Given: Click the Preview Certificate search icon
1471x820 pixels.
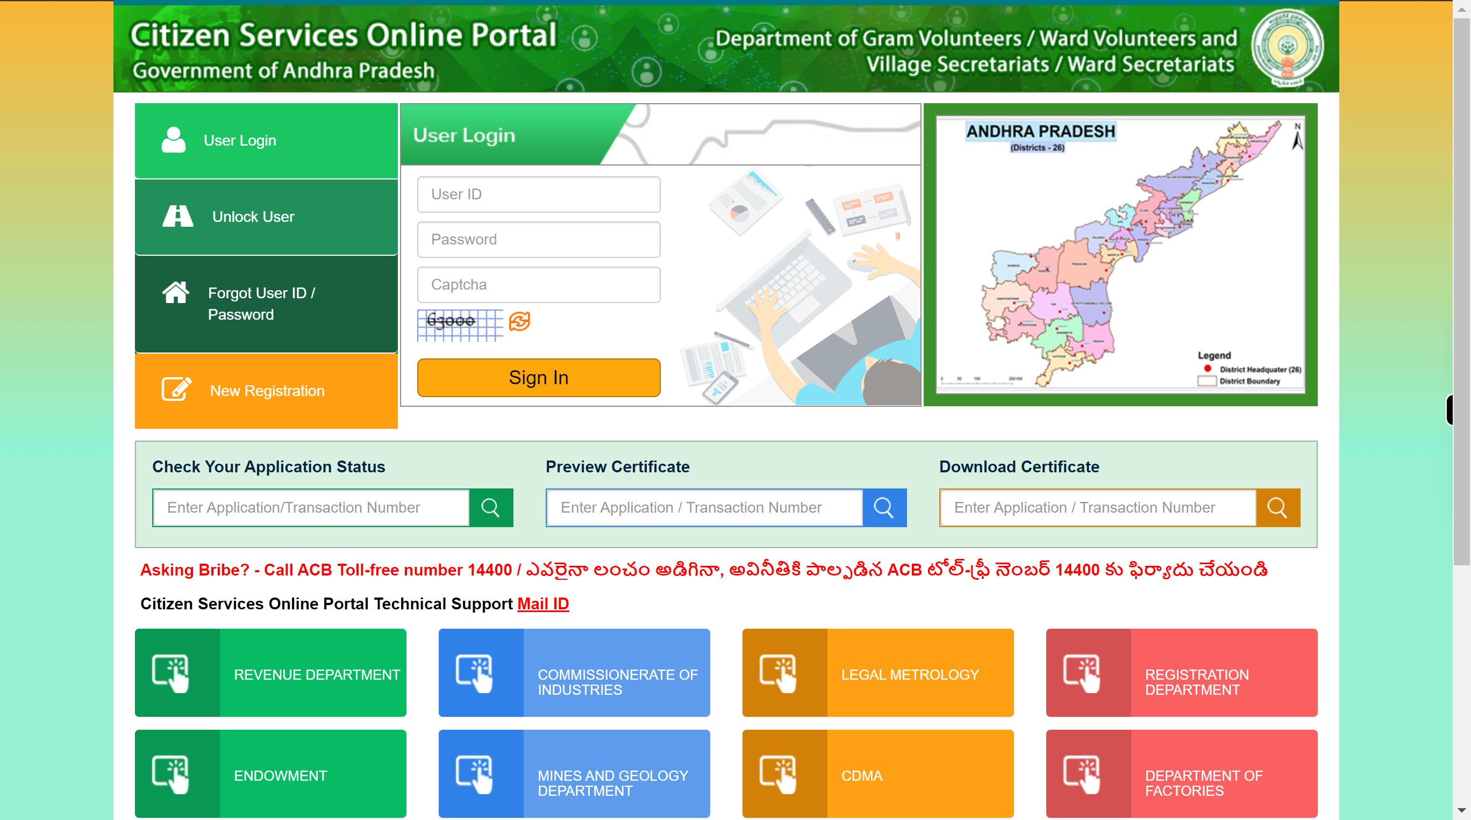Looking at the screenshot, I should pos(883,507).
